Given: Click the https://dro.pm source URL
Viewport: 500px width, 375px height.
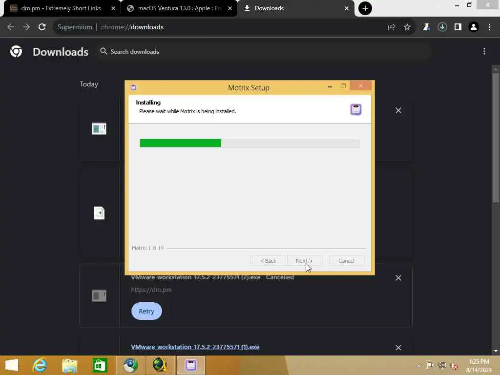Looking at the screenshot, I should 151,290.
